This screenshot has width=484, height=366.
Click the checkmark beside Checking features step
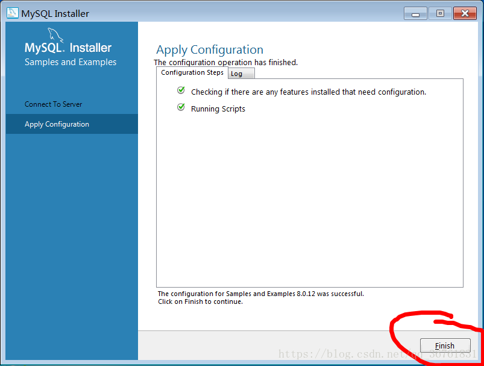[x=181, y=90]
